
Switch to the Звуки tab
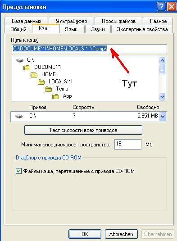click(x=98, y=29)
